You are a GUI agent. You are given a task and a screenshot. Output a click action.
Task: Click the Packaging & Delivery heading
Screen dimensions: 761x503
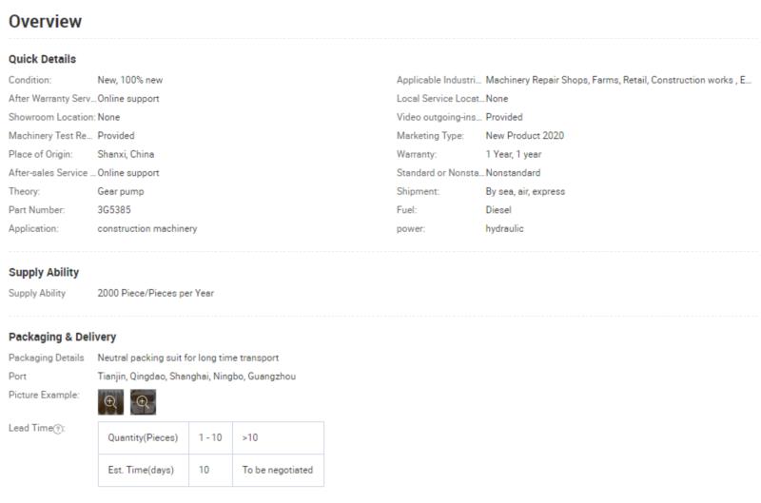62,338
